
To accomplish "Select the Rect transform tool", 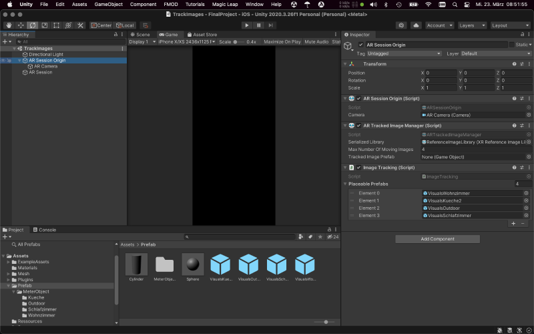I will click(x=56, y=25).
